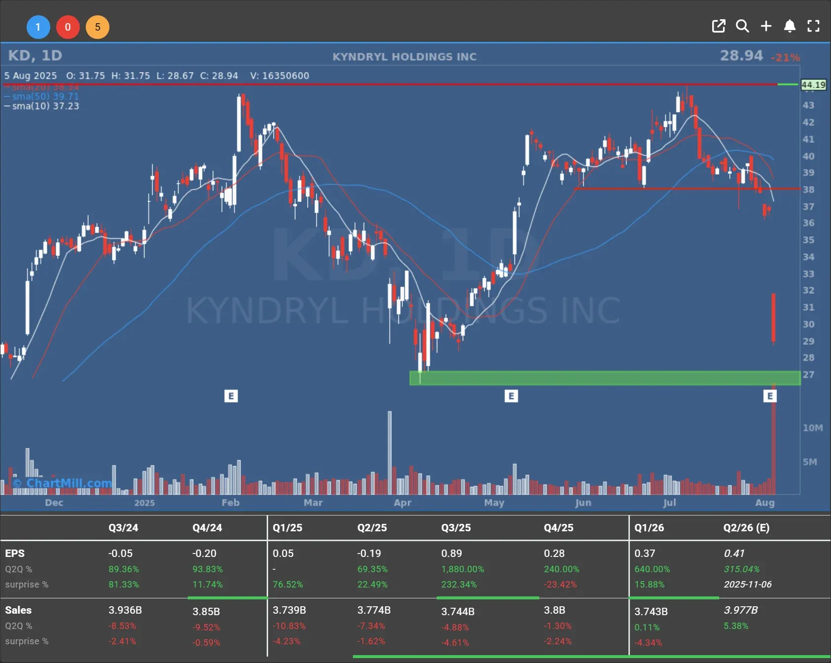
Task: Click estimated sales 3.977B
Action: [x=741, y=610]
